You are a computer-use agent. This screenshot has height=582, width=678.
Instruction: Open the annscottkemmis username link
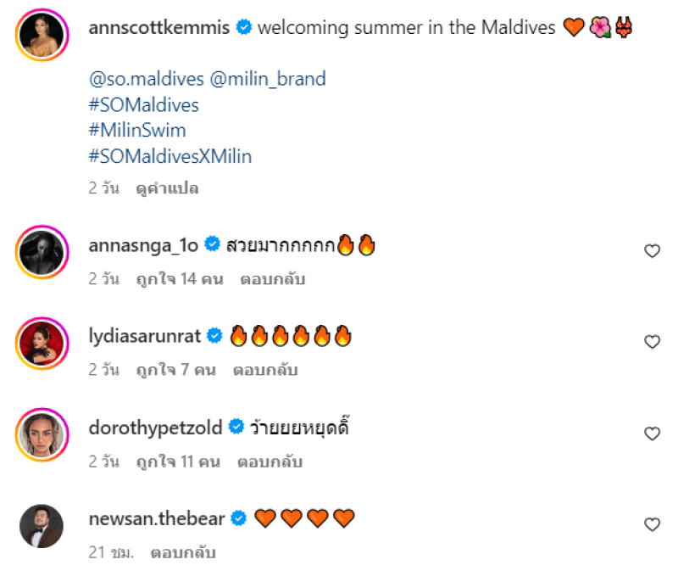[x=158, y=28]
